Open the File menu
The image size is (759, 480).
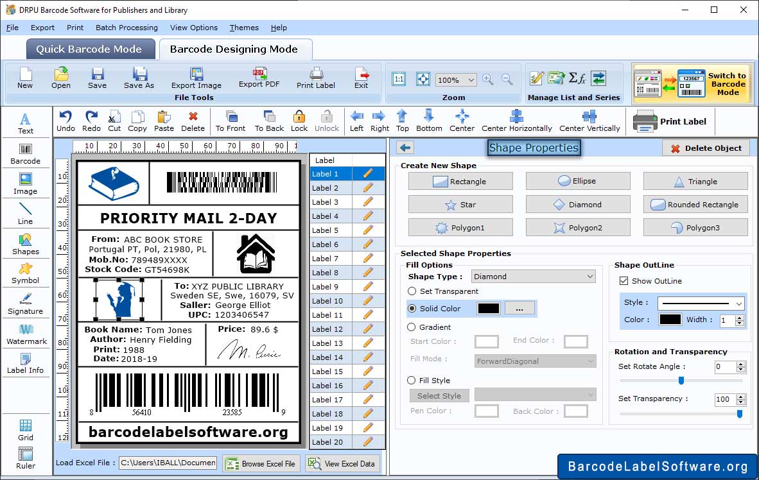click(13, 28)
